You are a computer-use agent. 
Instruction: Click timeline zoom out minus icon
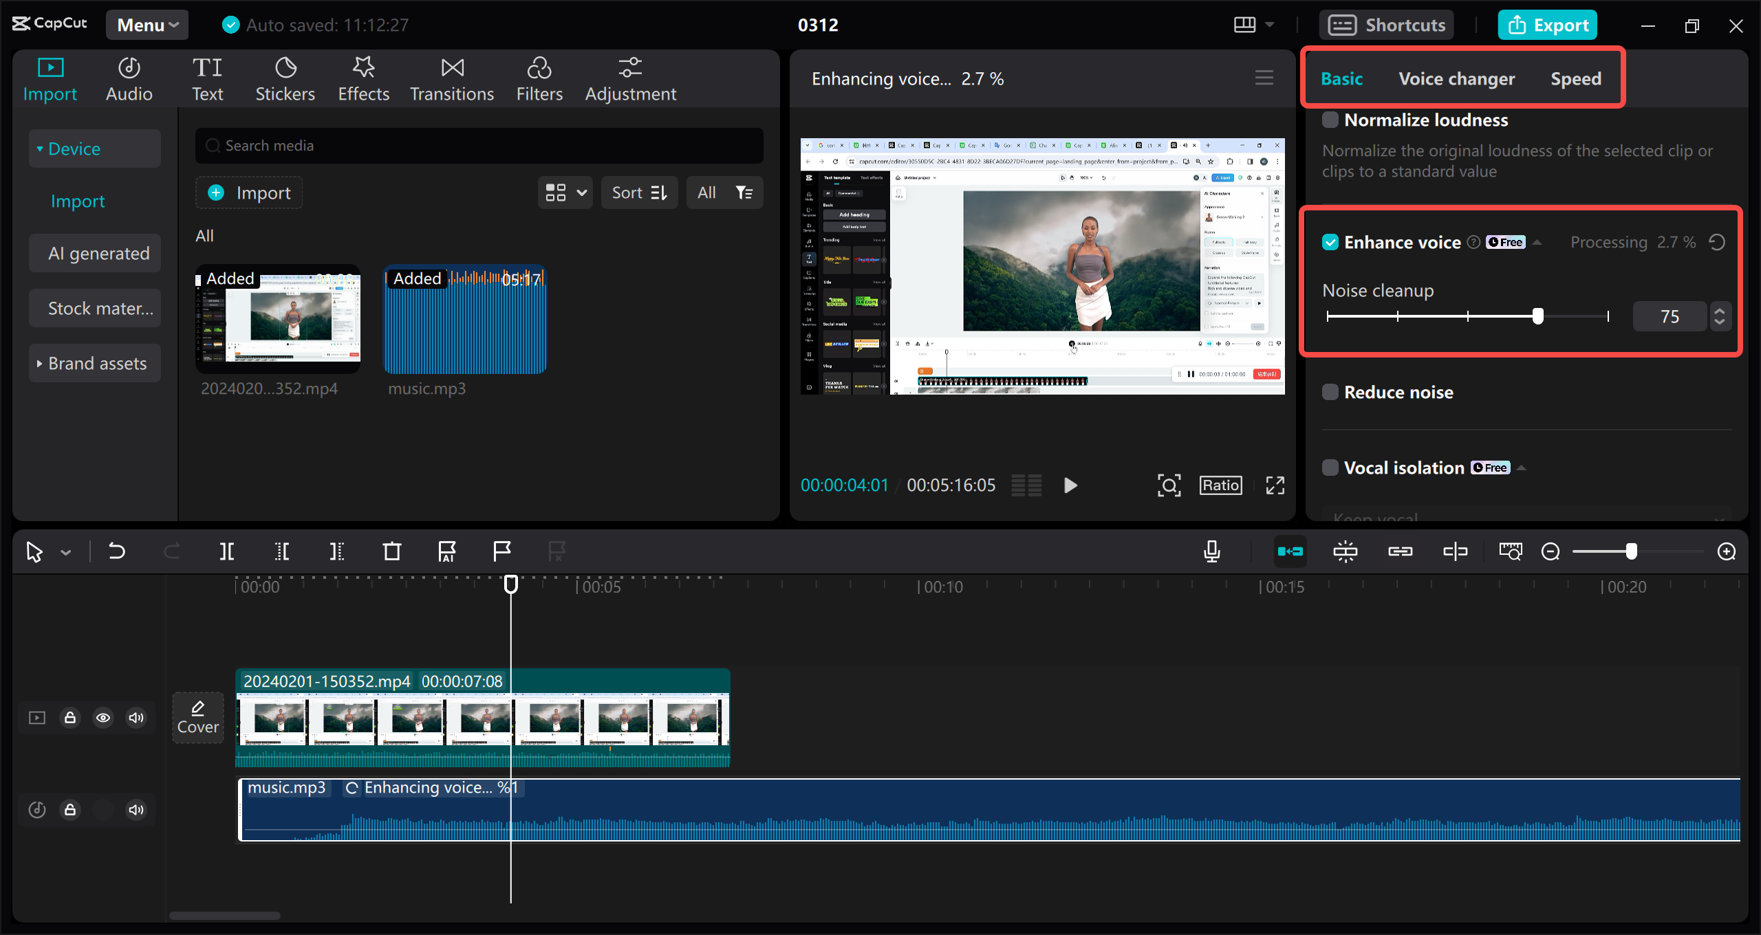coord(1551,551)
